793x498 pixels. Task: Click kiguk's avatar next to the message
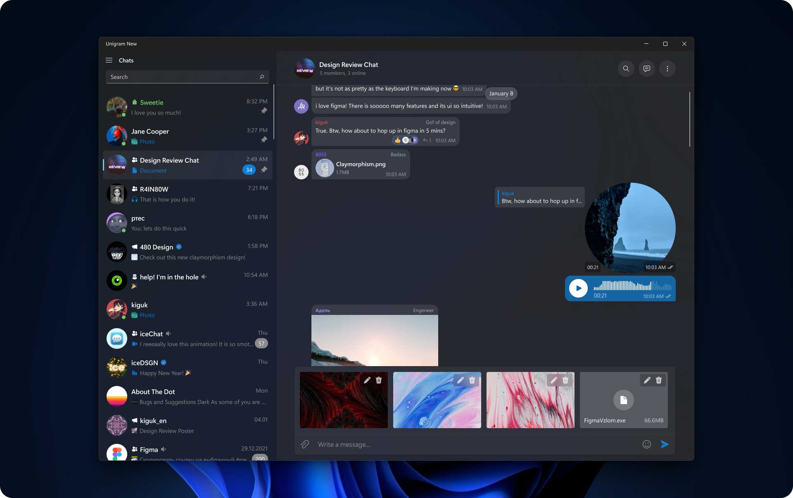301,138
